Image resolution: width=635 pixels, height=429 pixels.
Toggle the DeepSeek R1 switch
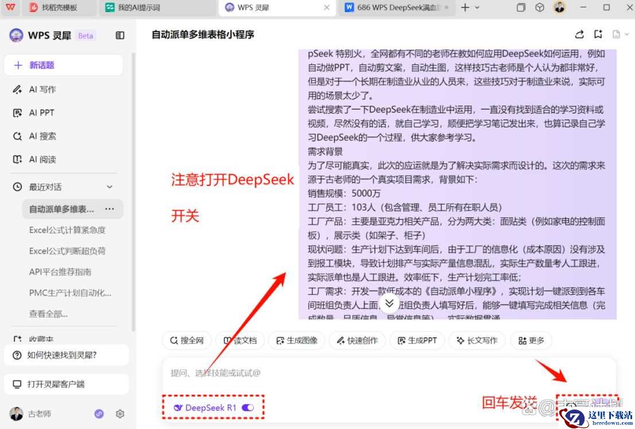[248, 408]
